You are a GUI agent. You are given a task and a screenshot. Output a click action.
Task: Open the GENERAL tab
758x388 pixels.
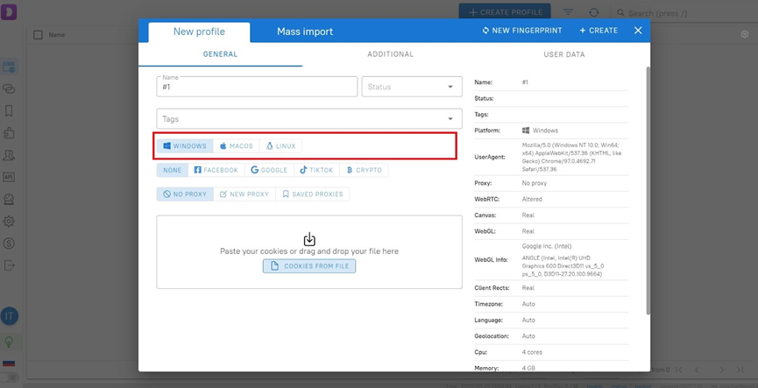(x=221, y=54)
